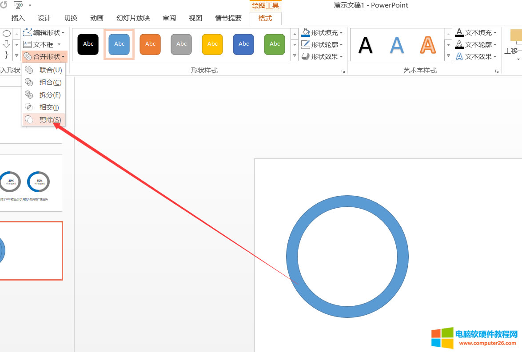Click the Shape Outline (形状轮廓) pen icon
Screen dimensions: 522x352
306,44
